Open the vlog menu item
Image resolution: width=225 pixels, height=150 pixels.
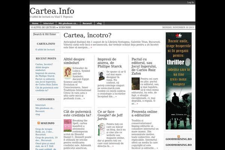99,23
